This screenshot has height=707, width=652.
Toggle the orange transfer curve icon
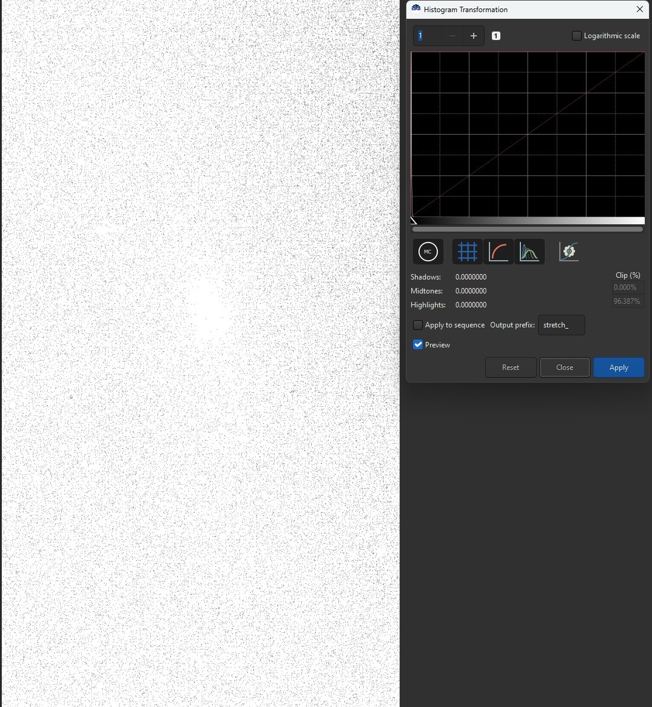tap(499, 252)
